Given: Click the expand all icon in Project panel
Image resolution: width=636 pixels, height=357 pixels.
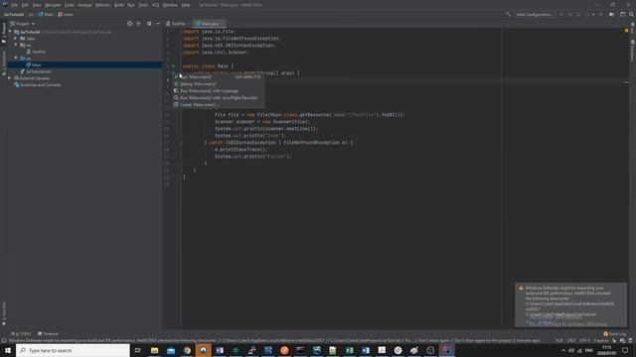Looking at the screenshot, I should 138,24.
